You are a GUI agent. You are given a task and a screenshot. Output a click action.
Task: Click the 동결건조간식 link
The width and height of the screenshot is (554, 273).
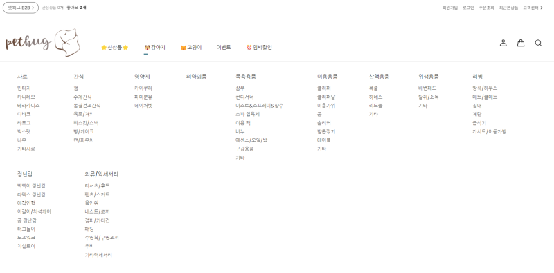[x=87, y=106]
